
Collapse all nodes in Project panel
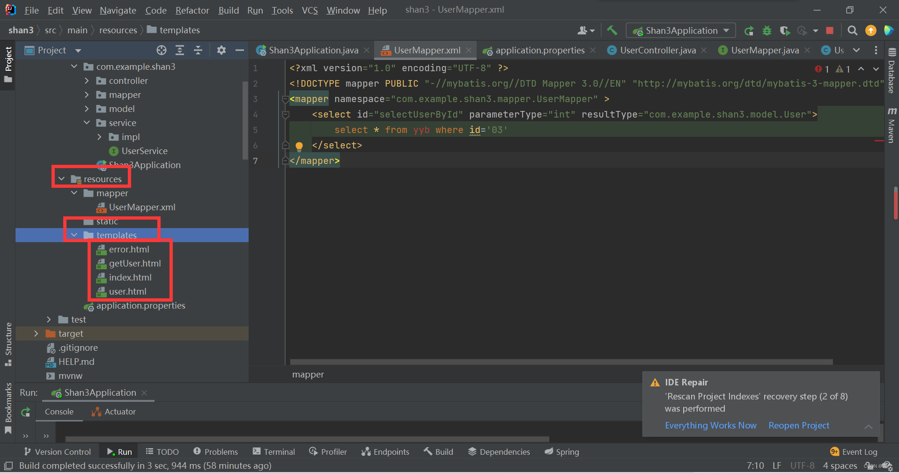pos(198,50)
